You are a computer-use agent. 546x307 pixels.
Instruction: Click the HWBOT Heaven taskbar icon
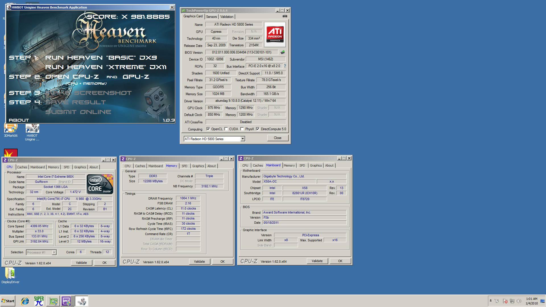pos(82,301)
